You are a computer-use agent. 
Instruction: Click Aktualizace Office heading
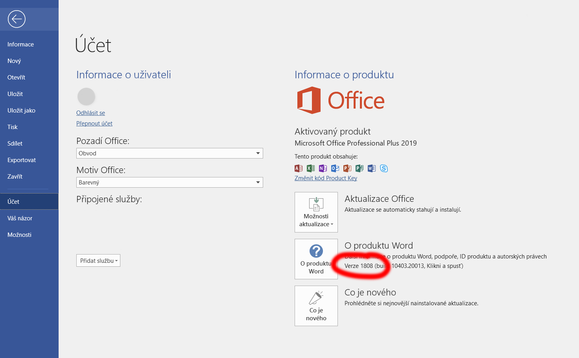[379, 199]
